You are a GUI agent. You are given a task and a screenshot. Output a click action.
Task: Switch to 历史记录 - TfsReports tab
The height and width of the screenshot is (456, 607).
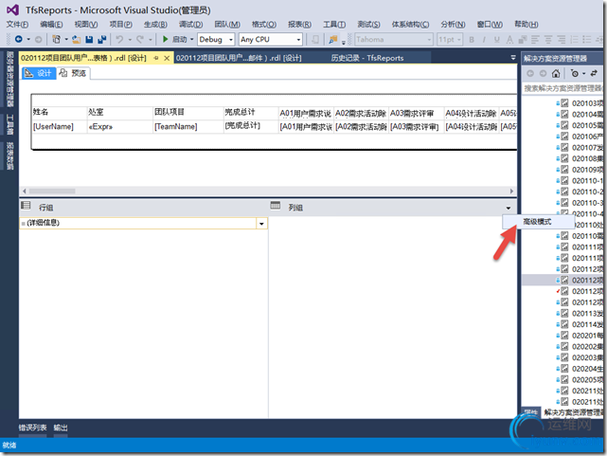pyautogui.click(x=367, y=58)
